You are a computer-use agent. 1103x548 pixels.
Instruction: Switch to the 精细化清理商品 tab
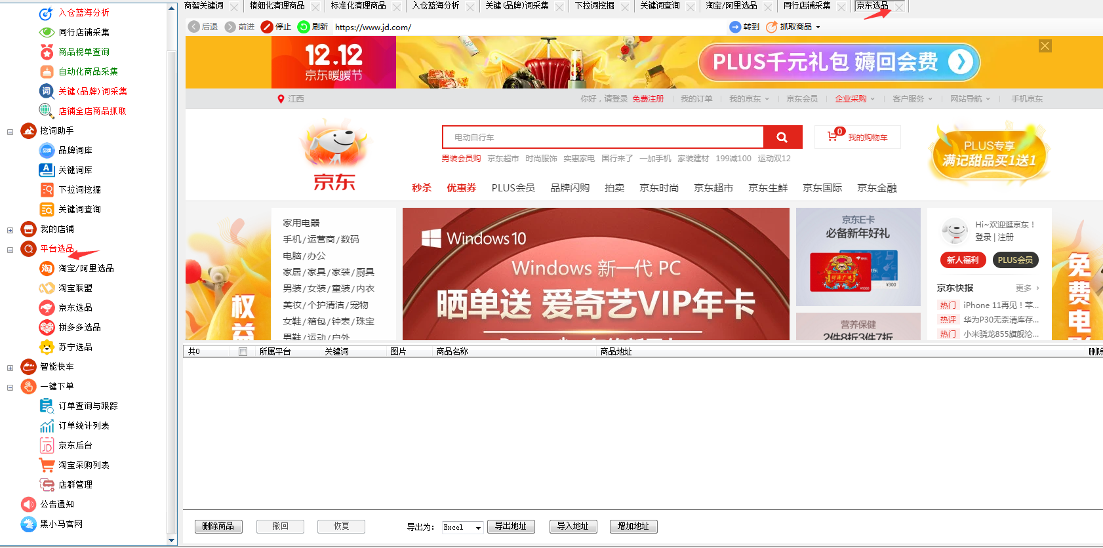pyautogui.click(x=277, y=5)
